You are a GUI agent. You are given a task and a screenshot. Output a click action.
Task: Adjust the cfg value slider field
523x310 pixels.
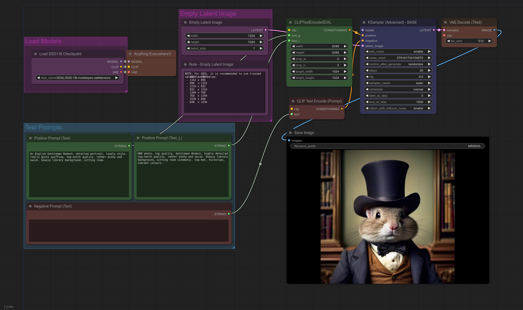point(398,77)
